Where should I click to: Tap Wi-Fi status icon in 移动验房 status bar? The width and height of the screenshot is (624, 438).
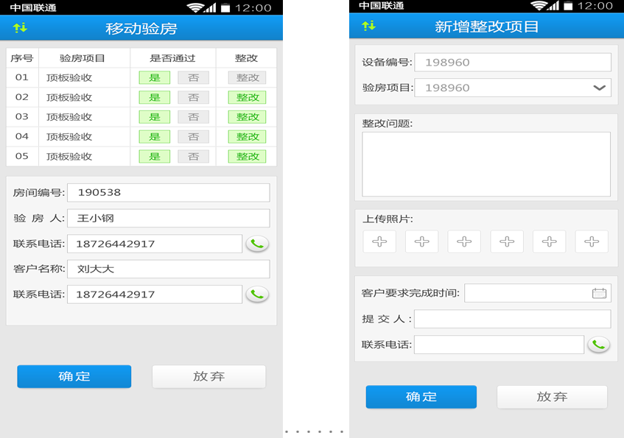(195, 7)
